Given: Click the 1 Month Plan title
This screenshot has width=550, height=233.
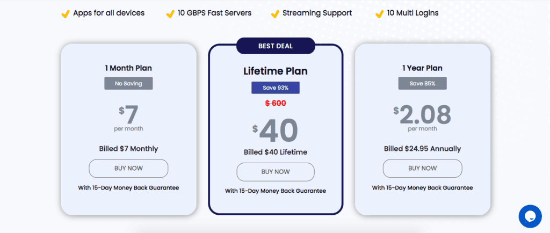Looking at the screenshot, I should tap(128, 68).
